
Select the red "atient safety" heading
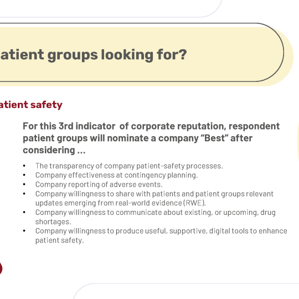click(x=31, y=105)
